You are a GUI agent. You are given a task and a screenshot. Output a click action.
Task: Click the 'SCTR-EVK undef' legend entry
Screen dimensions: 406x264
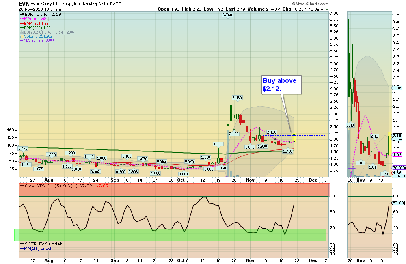(x=41, y=244)
